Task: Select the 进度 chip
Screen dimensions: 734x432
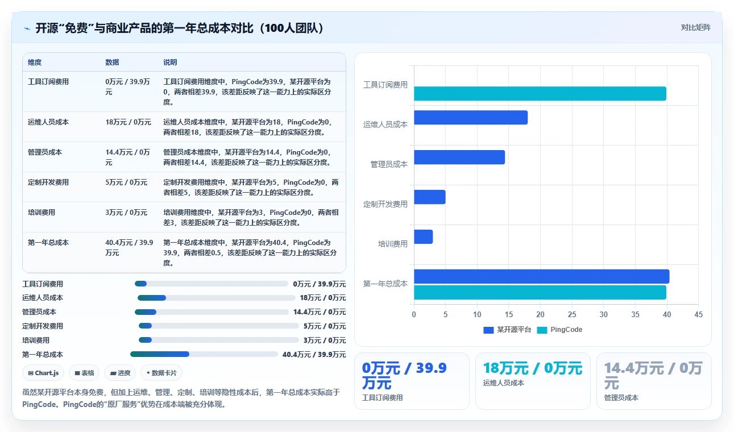Action: pos(120,373)
